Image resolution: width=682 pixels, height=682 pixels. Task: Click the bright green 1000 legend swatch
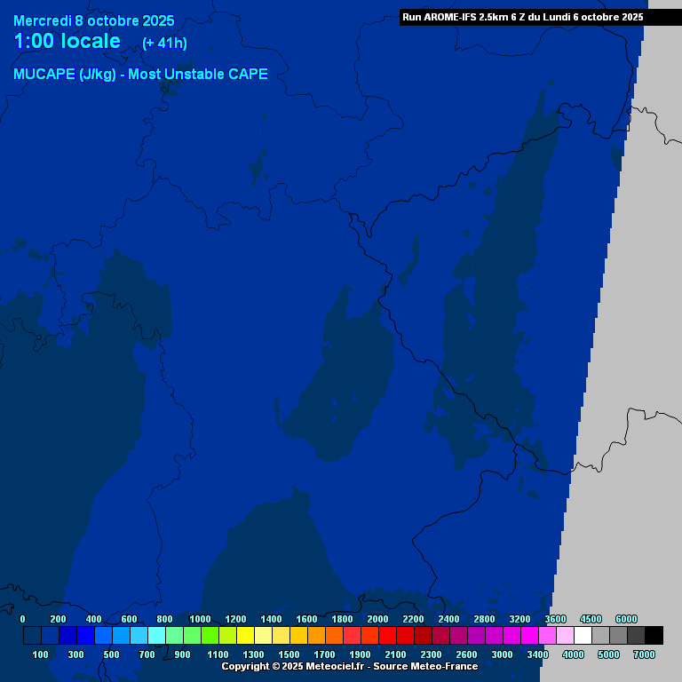point(210,635)
